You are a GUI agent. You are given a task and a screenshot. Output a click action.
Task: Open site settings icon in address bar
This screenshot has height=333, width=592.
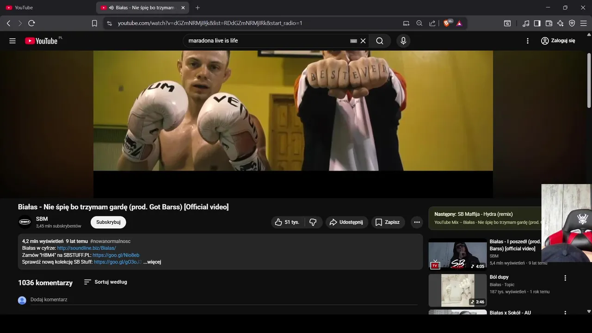109,23
